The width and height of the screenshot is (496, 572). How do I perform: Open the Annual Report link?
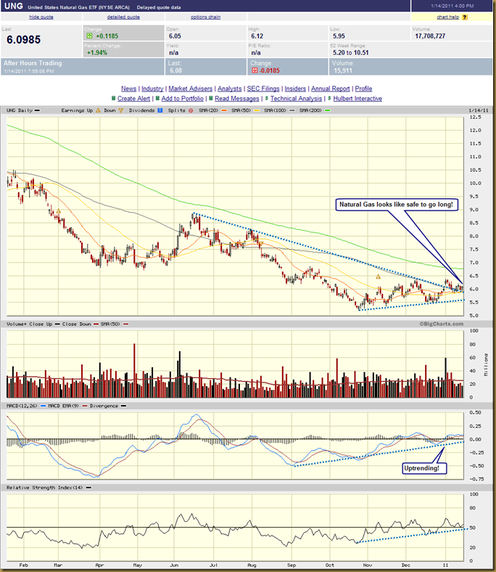330,89
